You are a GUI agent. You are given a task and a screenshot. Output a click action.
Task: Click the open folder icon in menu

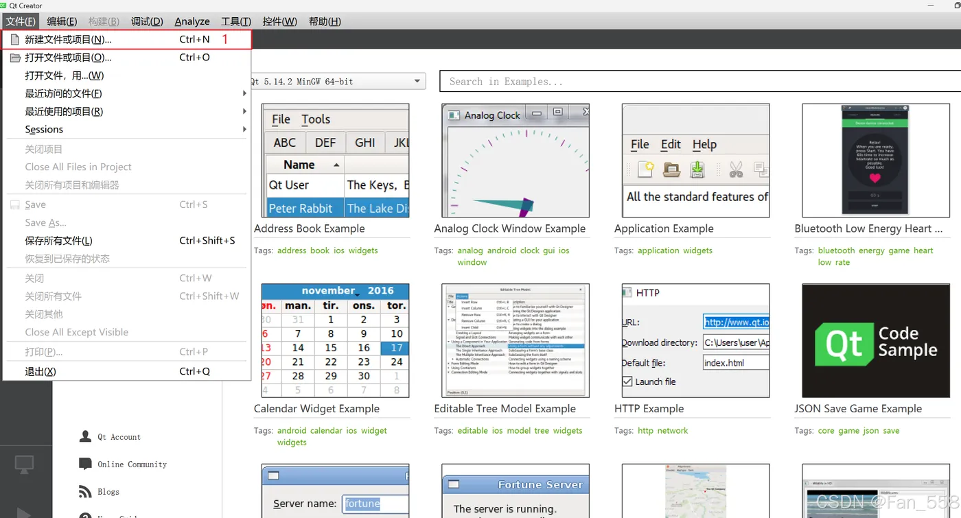point(15,58)
